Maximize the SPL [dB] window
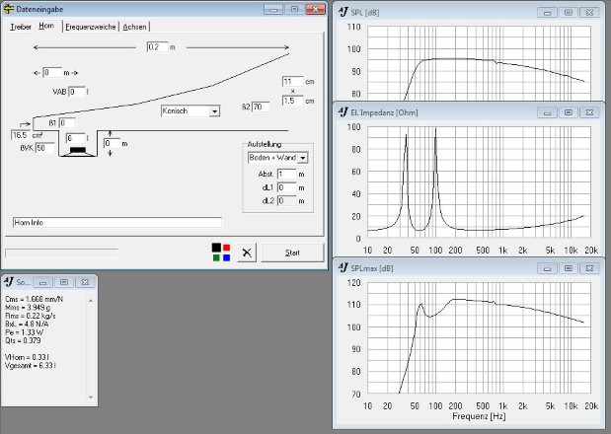611x434 pixels. (569, 13)
